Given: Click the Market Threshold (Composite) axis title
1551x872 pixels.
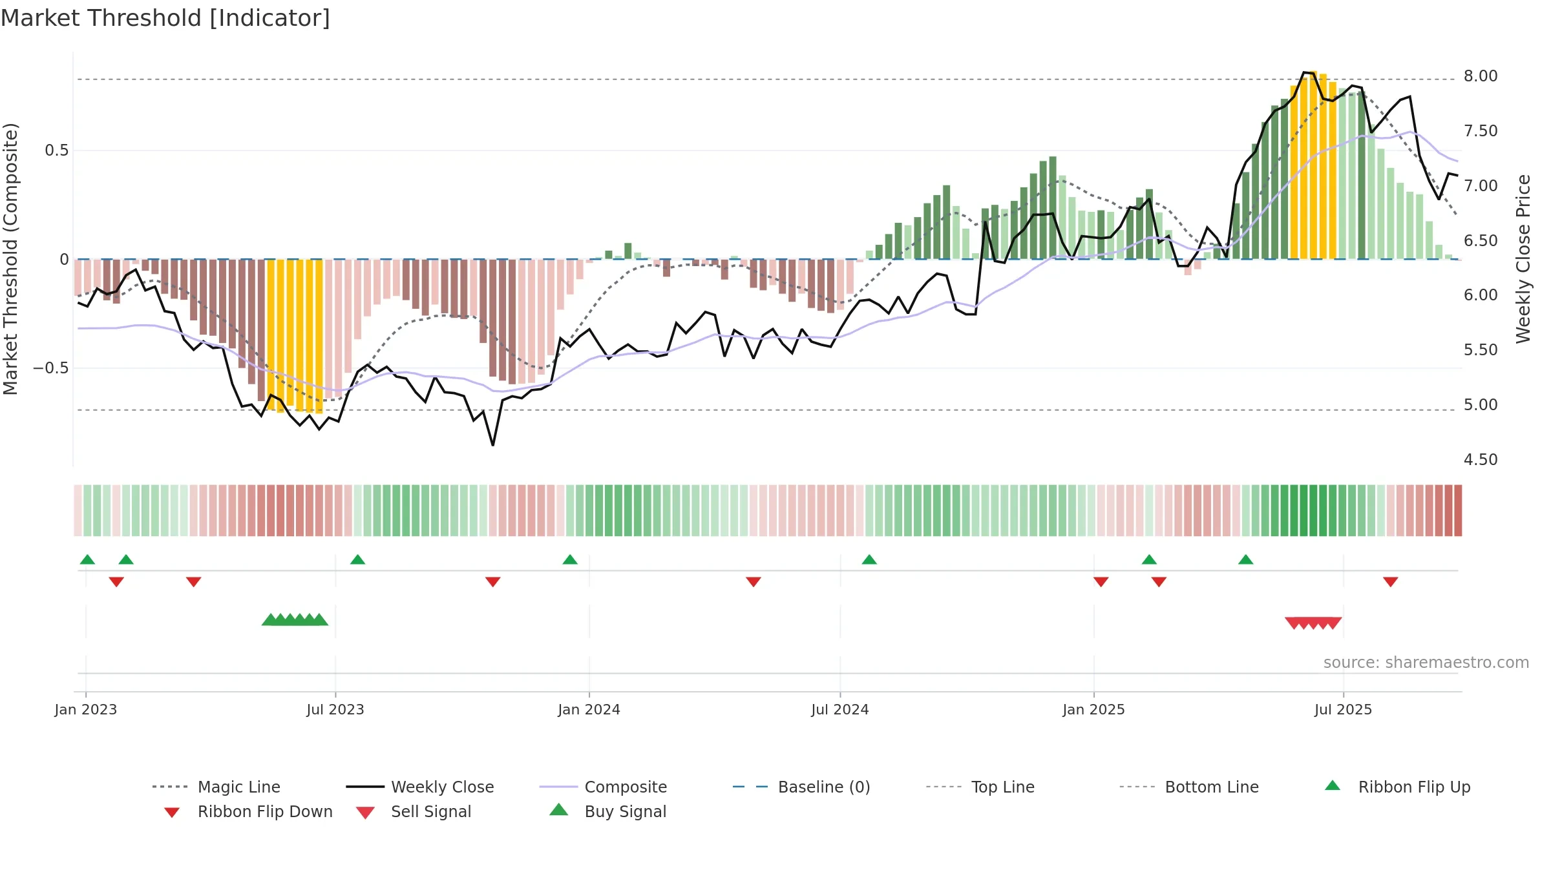Looking at the screenshot, I should pos(11,259).
